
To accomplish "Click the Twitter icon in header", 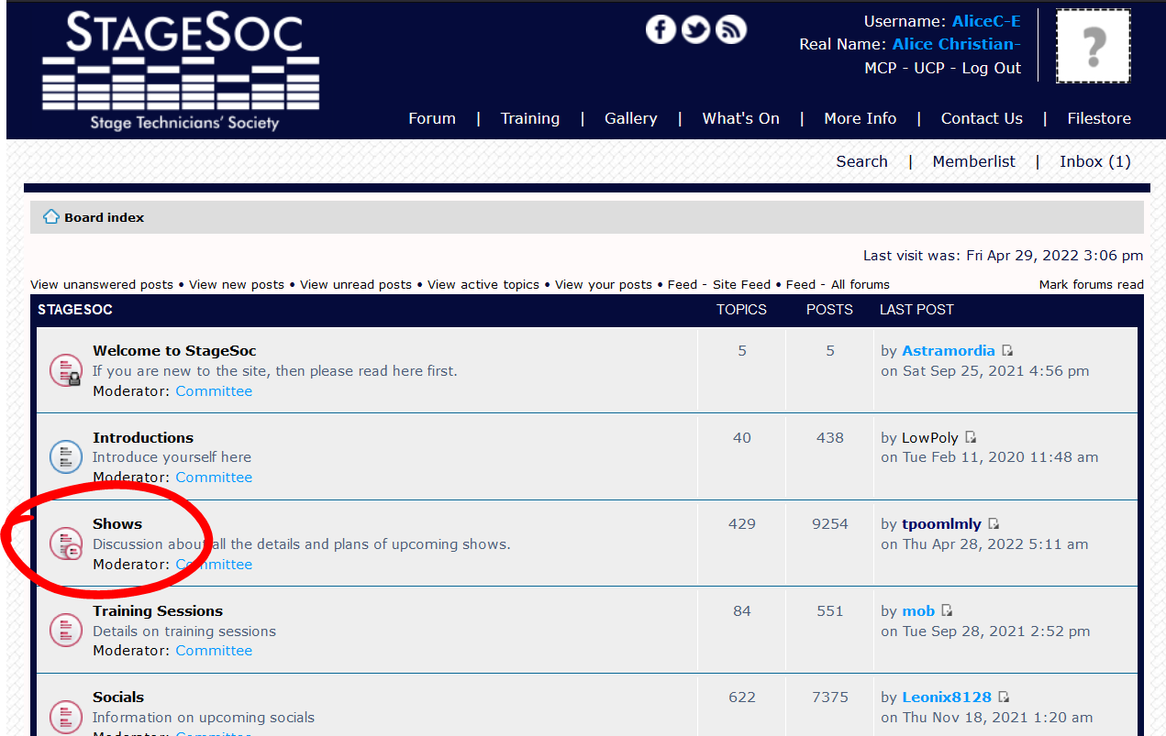I will [695, 29].
